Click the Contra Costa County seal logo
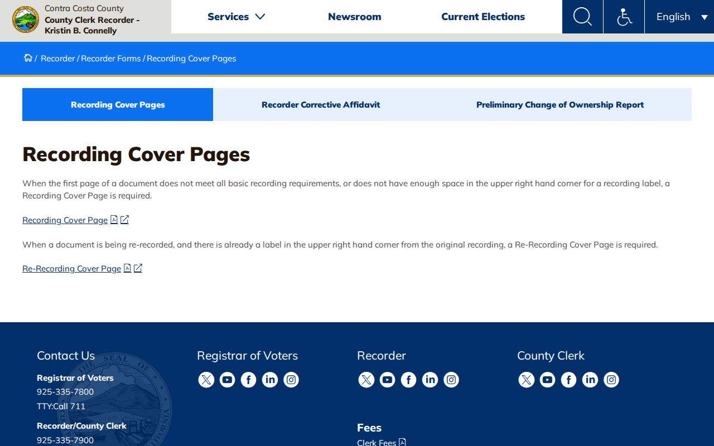714x446 pixels. pos(26,20)
